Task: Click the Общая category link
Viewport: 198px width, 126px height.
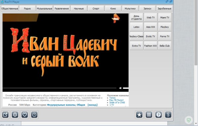Action: click(x=81, y=105)
